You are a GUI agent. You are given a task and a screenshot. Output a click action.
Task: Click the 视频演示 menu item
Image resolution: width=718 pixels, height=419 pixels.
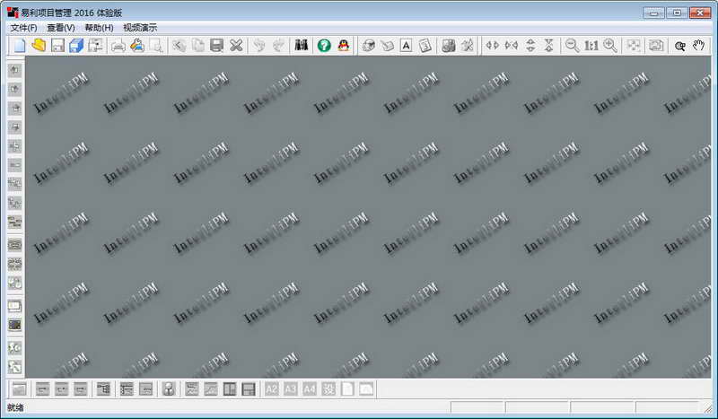coord(140,28)
